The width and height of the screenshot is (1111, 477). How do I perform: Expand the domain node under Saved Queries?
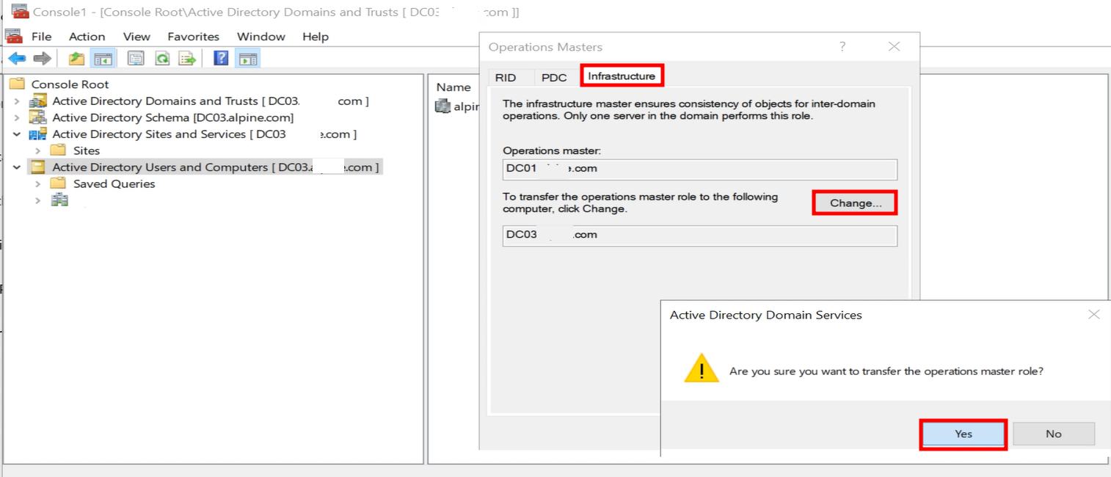coord(37,200)
